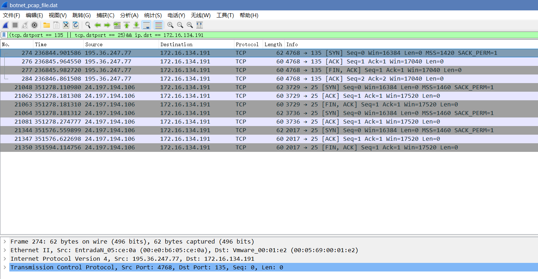
Task: Open find packet magnifier icon
Action: click(x=88, y=25)
